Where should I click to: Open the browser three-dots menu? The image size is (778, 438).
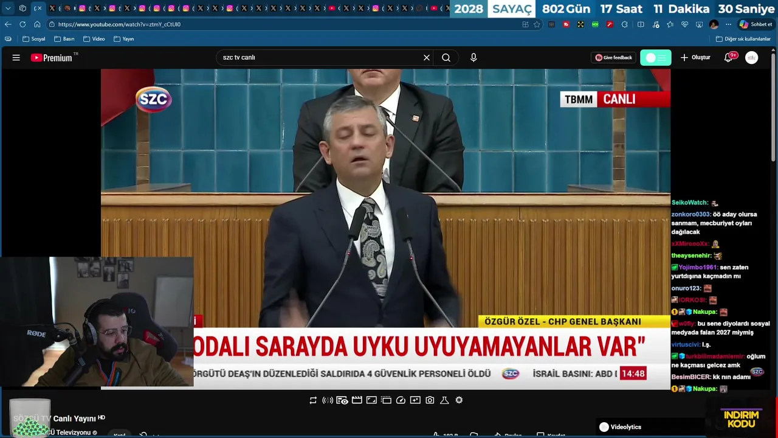click(x=728, y=24)
